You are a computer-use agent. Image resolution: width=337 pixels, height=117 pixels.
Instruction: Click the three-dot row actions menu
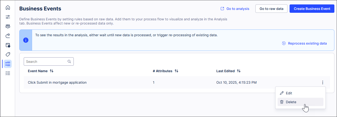(x=323, y=83)
